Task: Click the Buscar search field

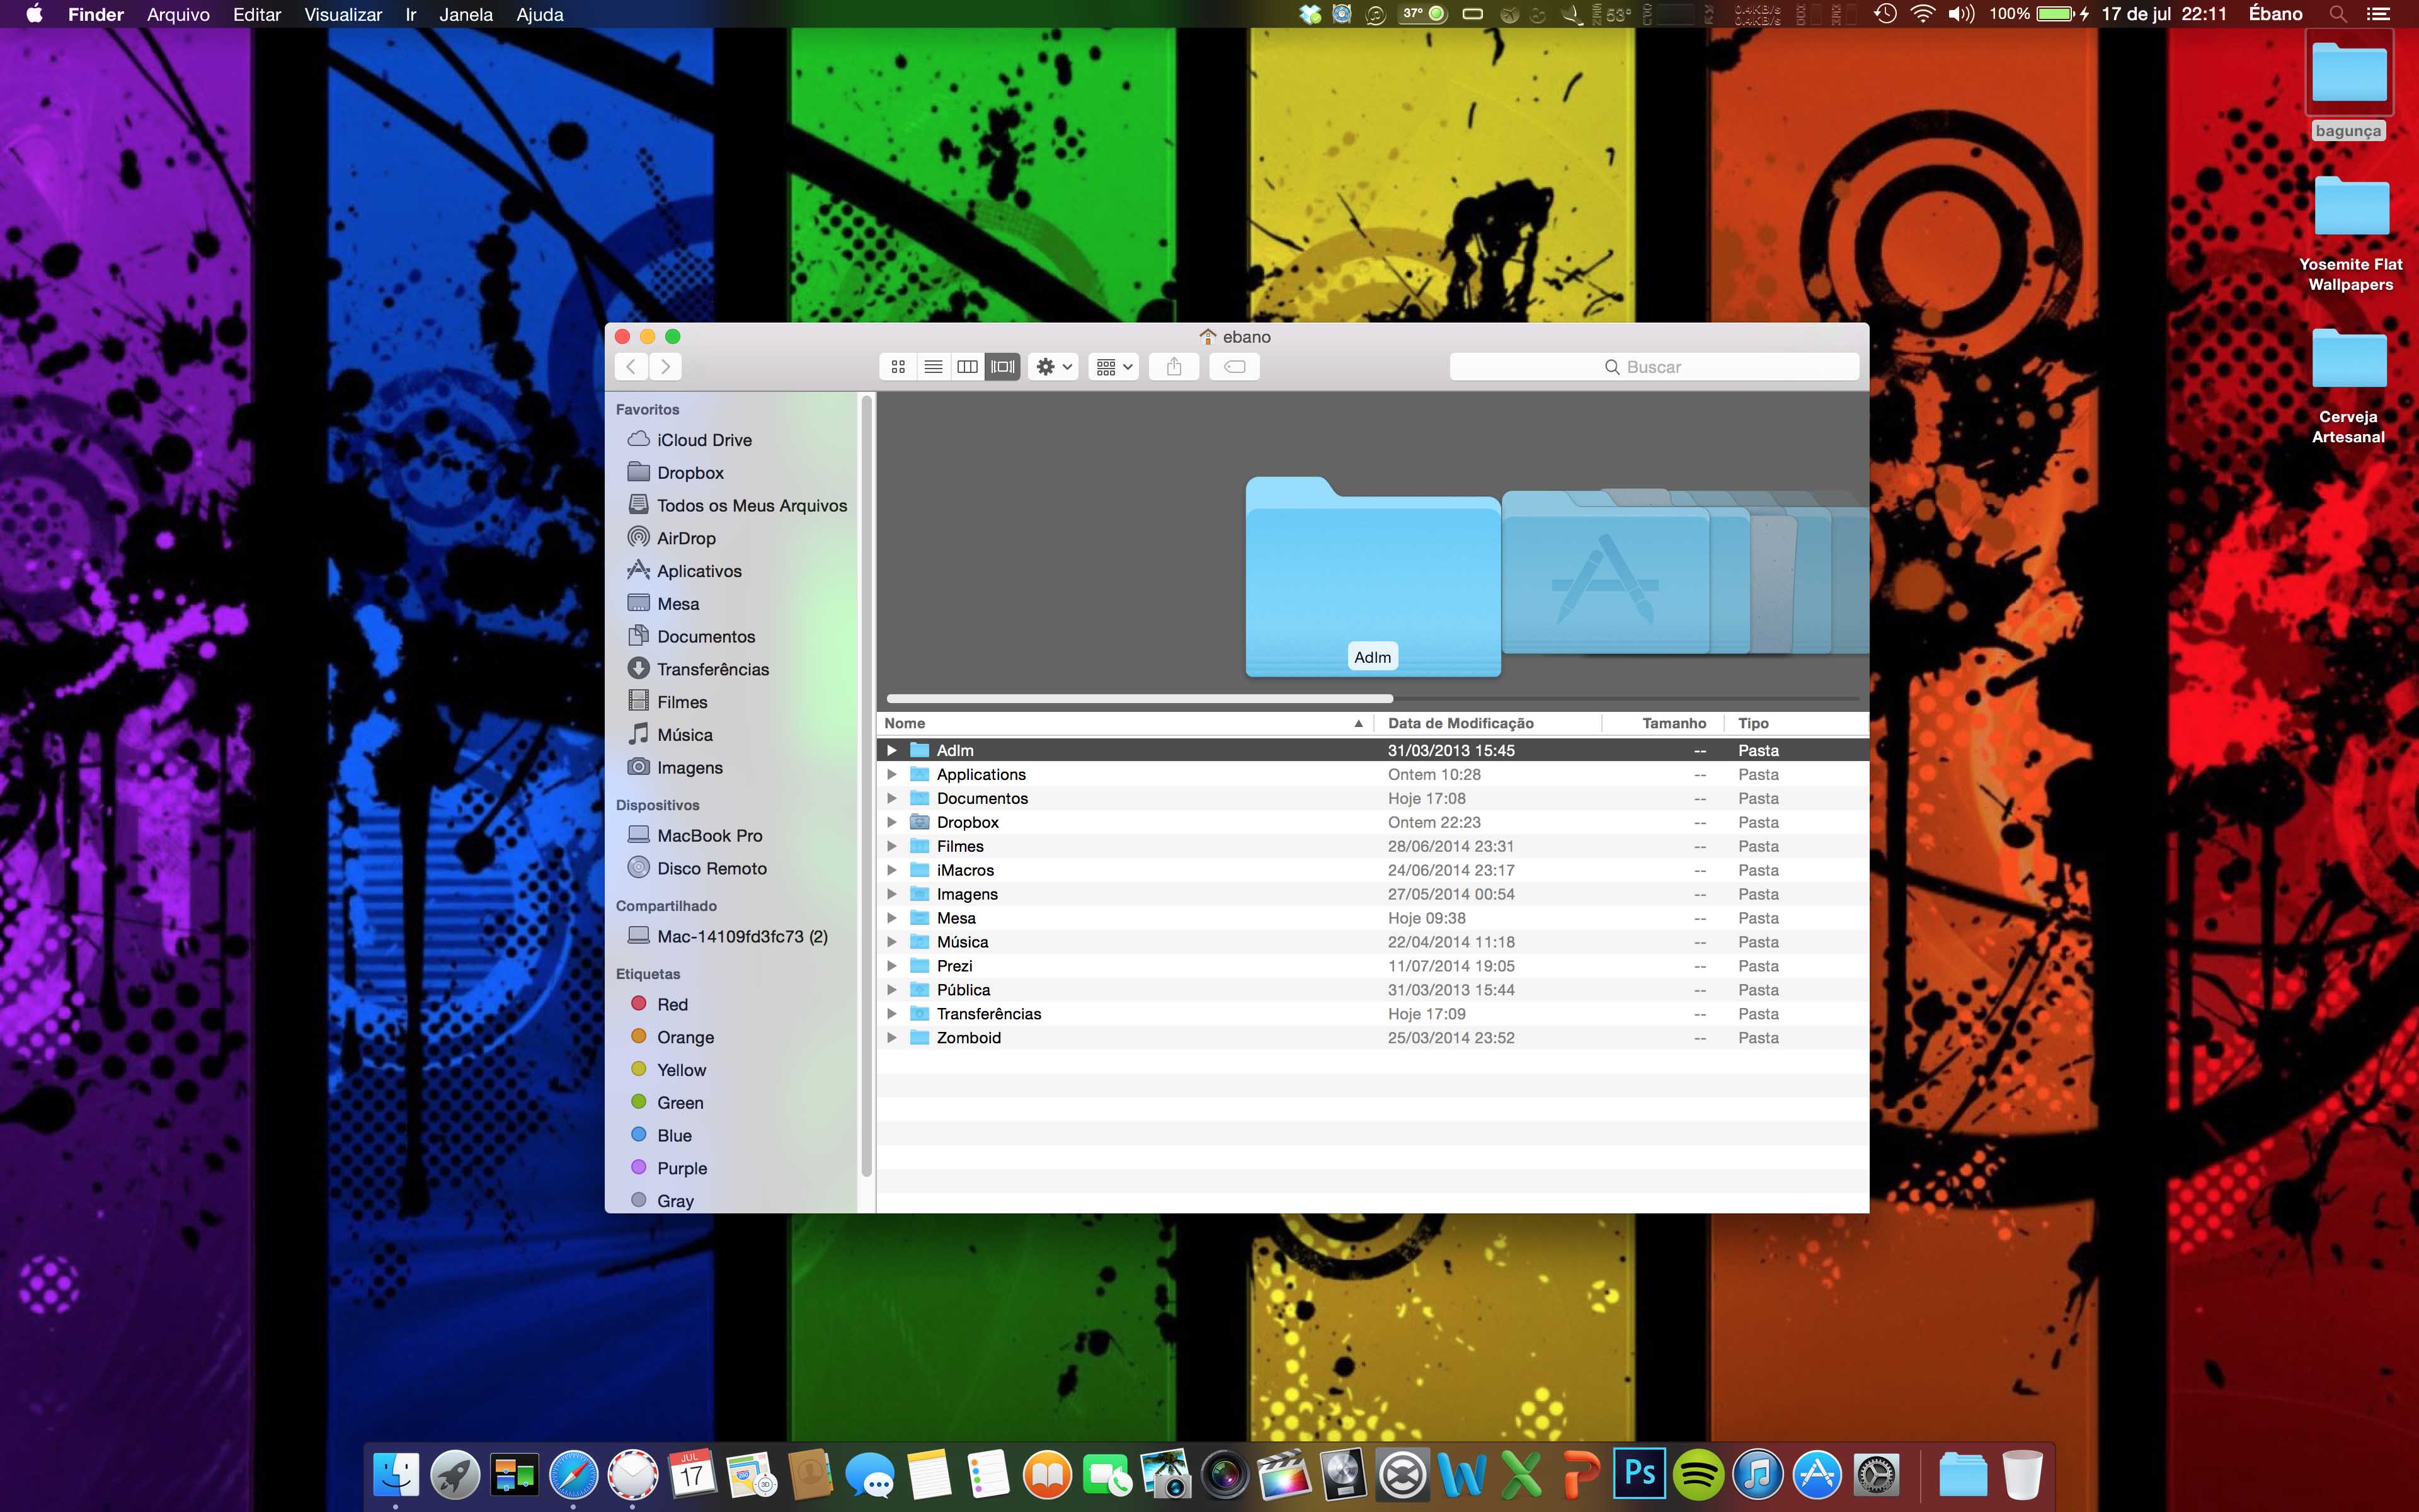Action: point(1654,367)
